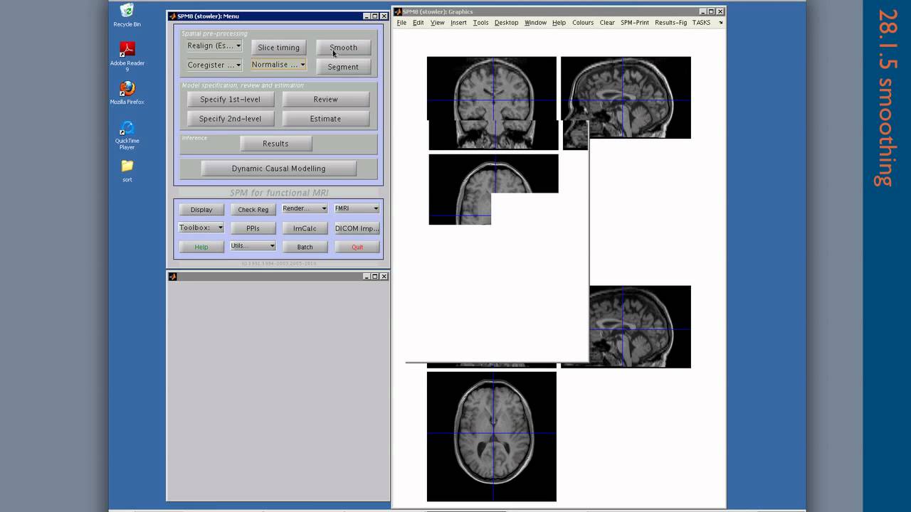Viewport: 911px width, 512px height.
Task: Click Slice timing button
Action: point(278,48)
